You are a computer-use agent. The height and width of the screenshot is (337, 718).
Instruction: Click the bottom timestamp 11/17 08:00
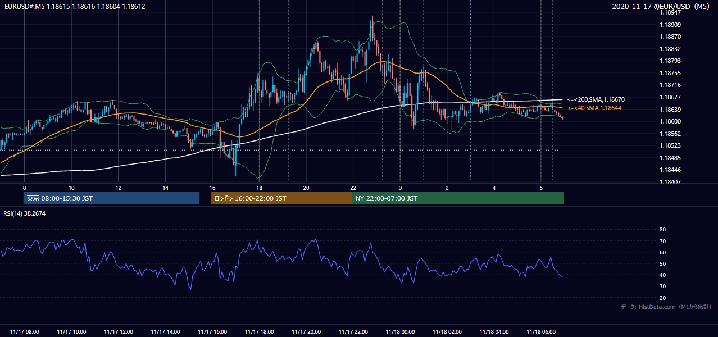click(25, 332)
